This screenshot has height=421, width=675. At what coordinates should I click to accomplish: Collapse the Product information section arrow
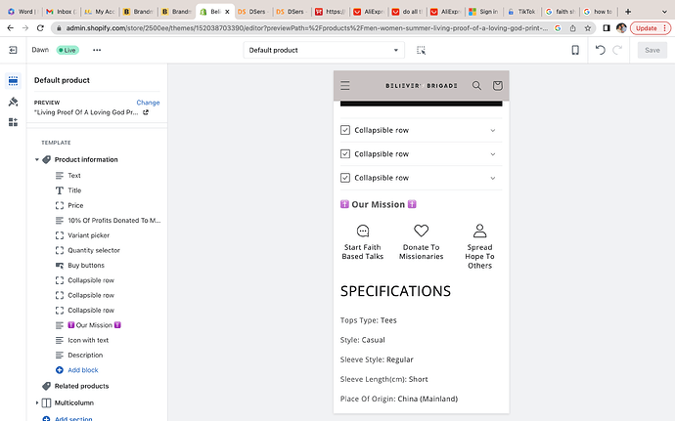pyautogui.click(x=37, y=159)
